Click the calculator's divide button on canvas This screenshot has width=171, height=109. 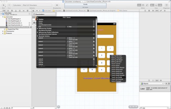(110, 48)
